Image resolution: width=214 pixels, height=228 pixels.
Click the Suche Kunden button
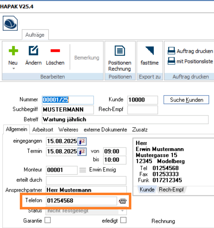(x=186, y=100)
